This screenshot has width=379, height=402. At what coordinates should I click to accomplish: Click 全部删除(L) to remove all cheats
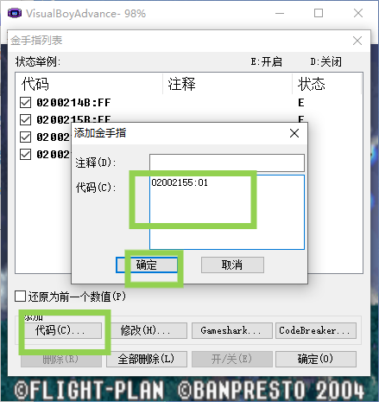pos(147,359)
